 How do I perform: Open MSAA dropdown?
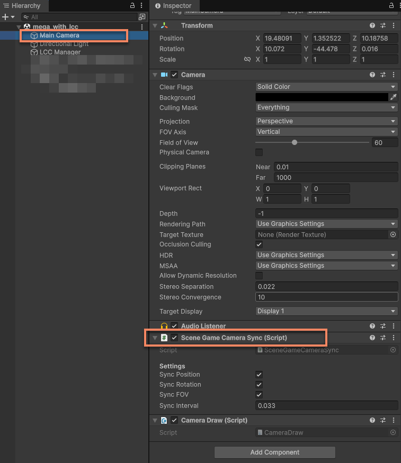326,266
